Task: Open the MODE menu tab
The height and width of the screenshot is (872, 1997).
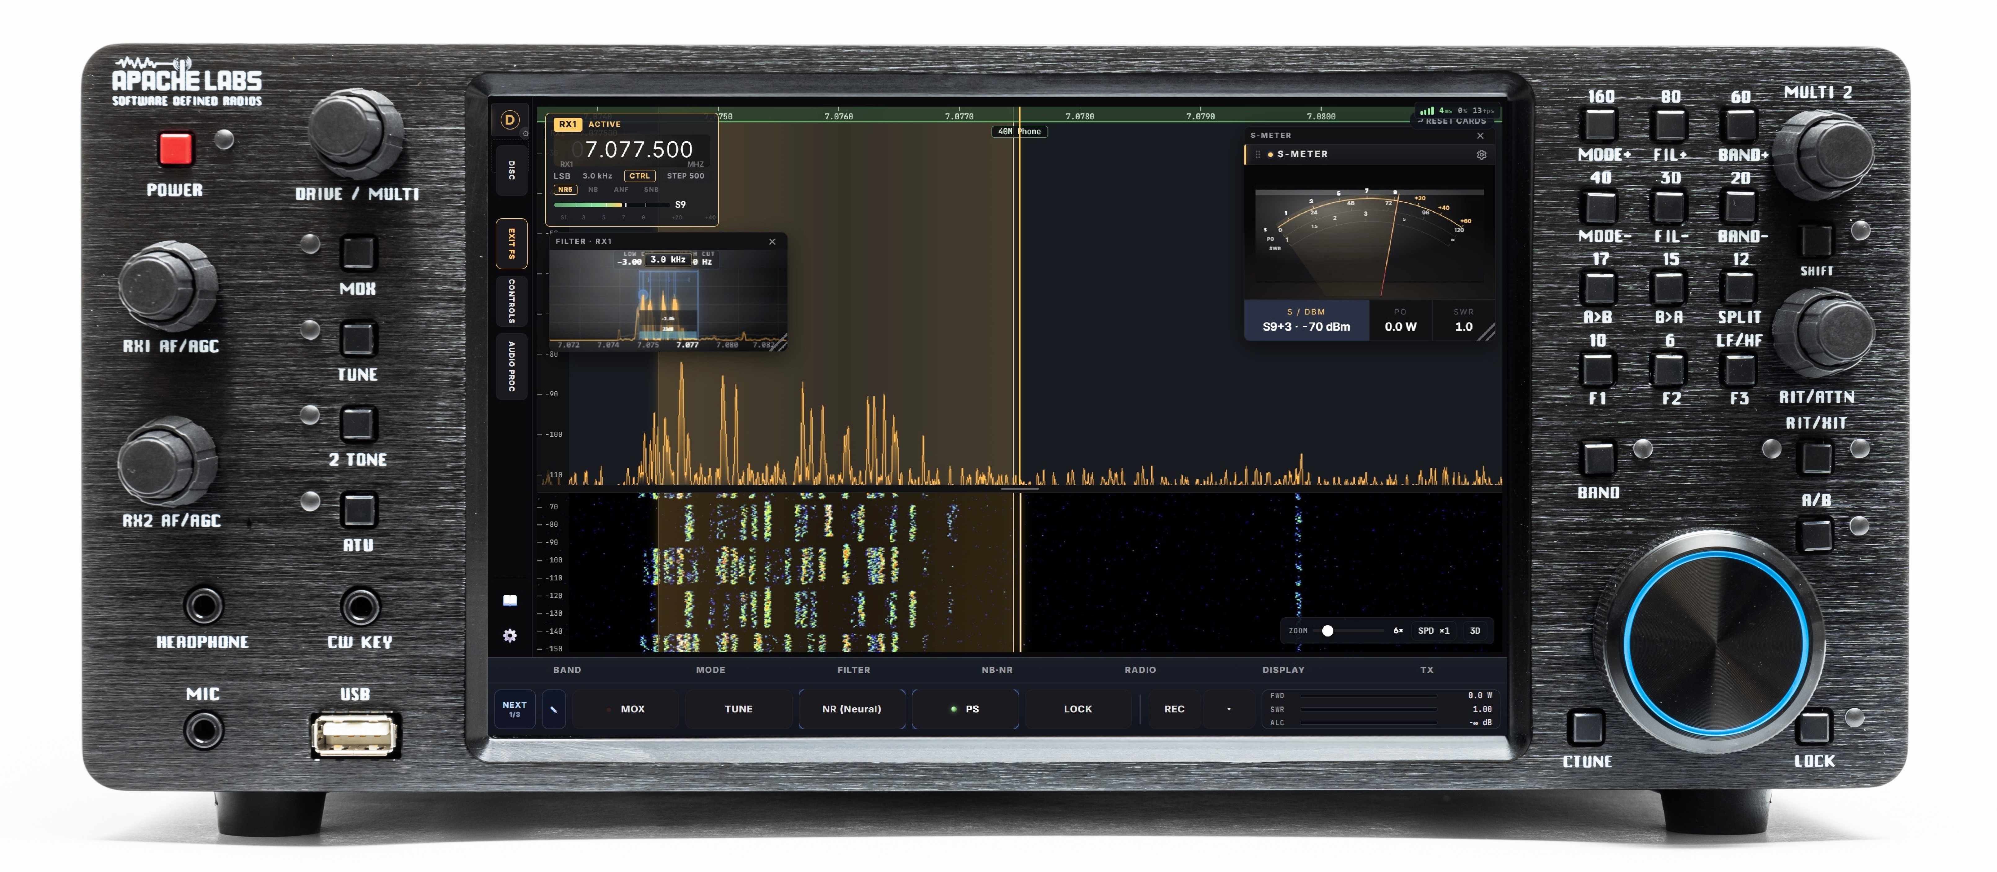Action: (710, 671)
